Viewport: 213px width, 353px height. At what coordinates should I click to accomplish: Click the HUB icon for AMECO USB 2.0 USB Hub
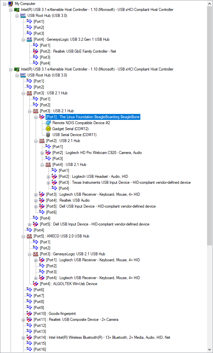29,236
